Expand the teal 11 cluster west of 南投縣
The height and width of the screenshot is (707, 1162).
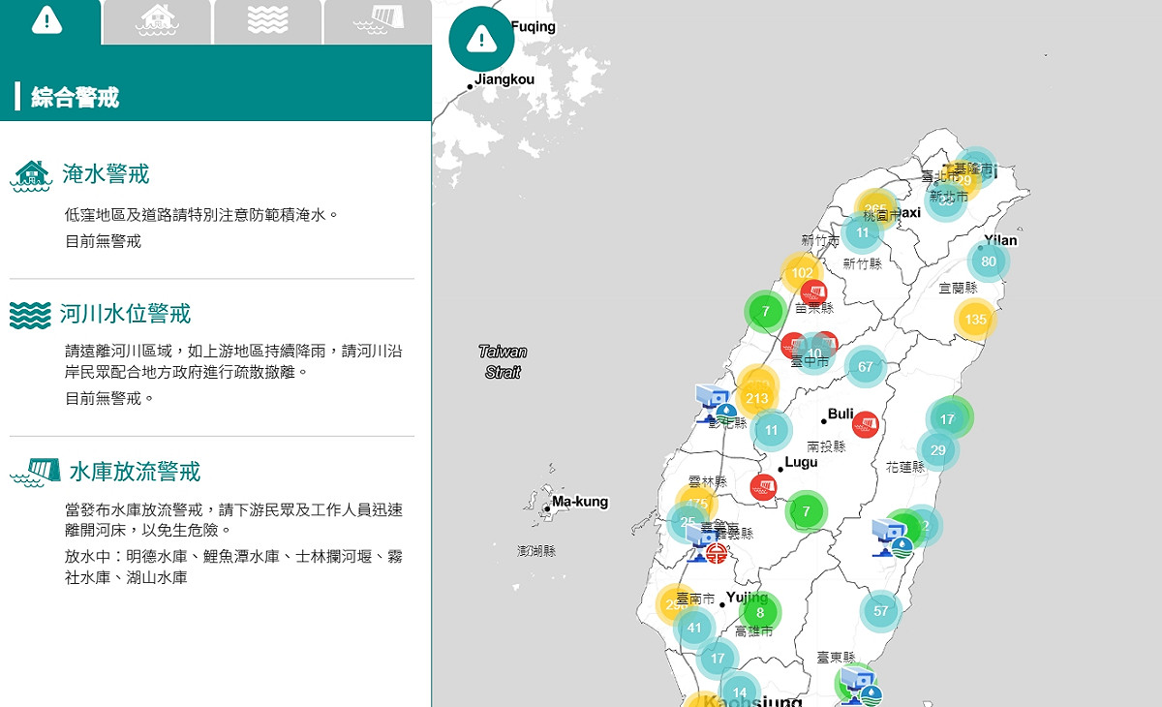pyautogui.click(x=772, y=431)
